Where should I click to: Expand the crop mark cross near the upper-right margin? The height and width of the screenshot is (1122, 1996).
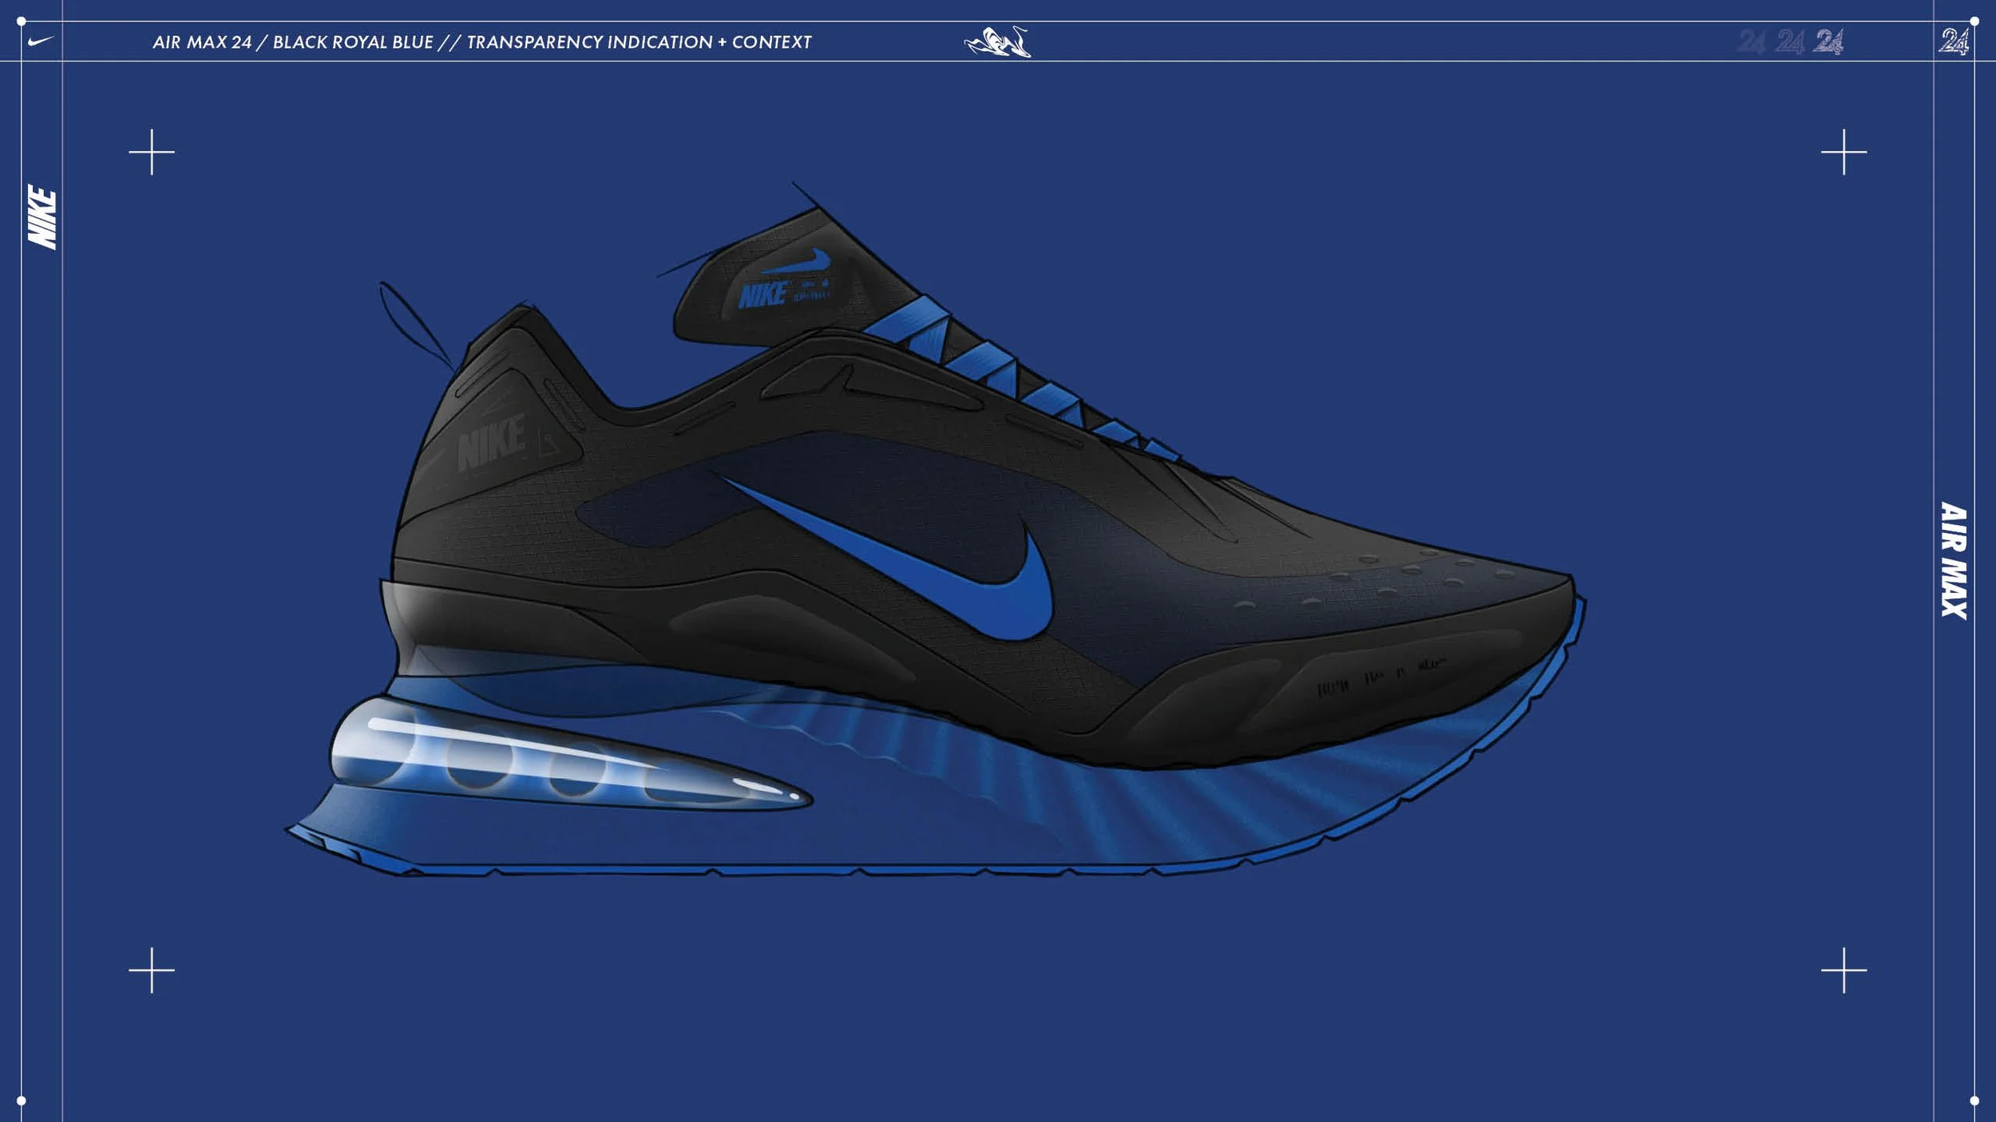click(1844, 152)
